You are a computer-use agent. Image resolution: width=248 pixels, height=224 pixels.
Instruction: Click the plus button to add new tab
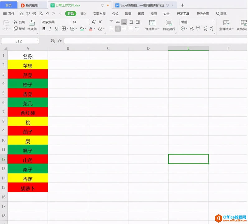[x=183, y=5]
